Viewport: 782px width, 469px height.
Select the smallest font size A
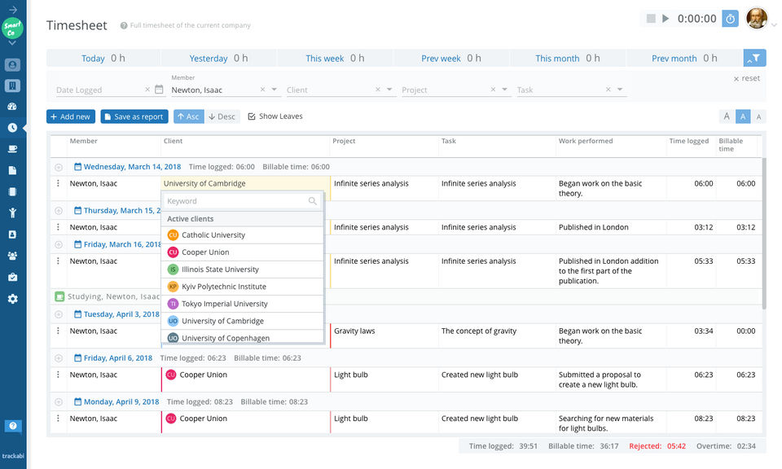758,116
